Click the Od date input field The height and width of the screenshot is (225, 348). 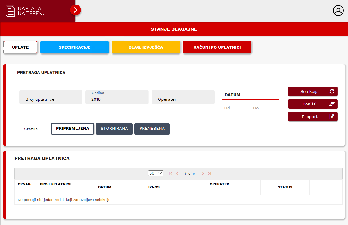click(236, 108)
